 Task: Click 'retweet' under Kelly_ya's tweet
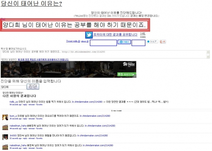click(x=31, y=105)
